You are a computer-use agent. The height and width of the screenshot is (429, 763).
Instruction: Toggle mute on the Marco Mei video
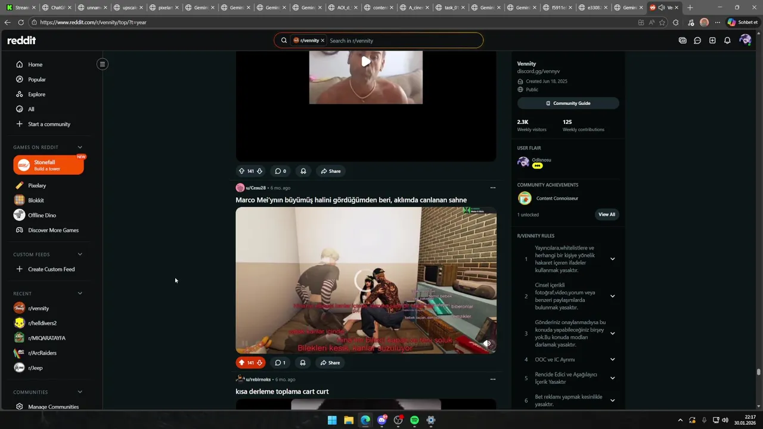487,343
